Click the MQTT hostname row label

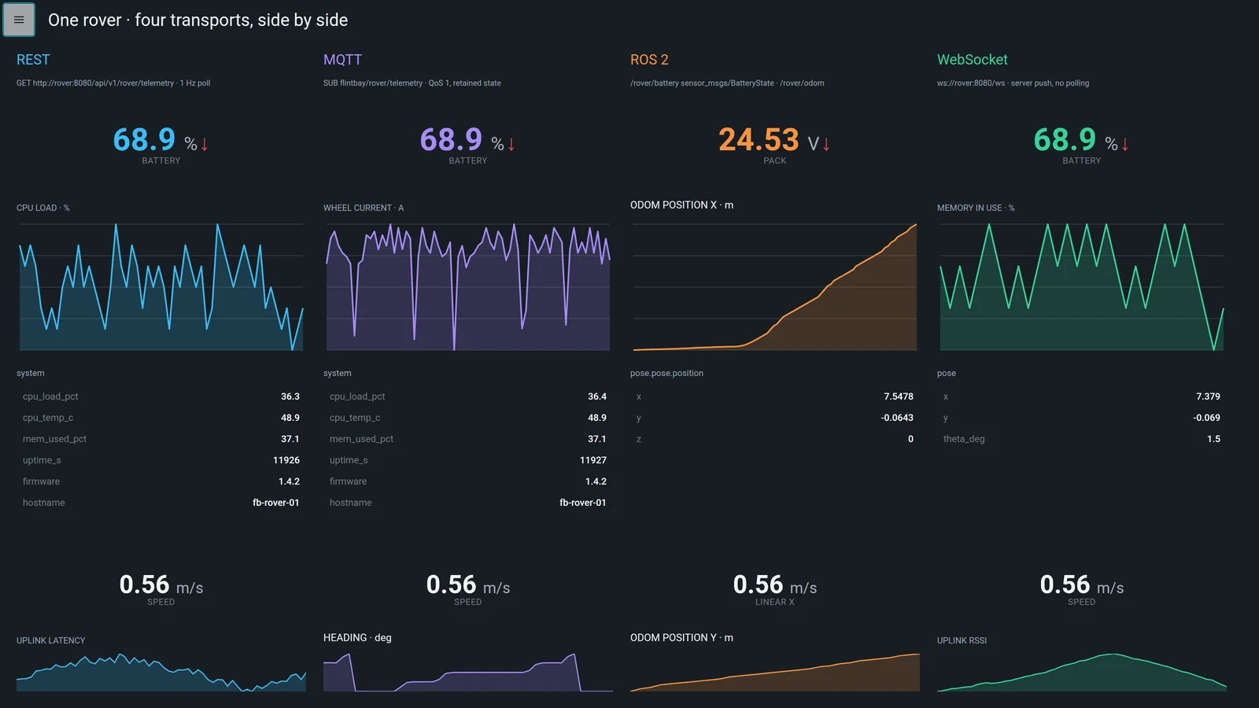tap(351, 503)
